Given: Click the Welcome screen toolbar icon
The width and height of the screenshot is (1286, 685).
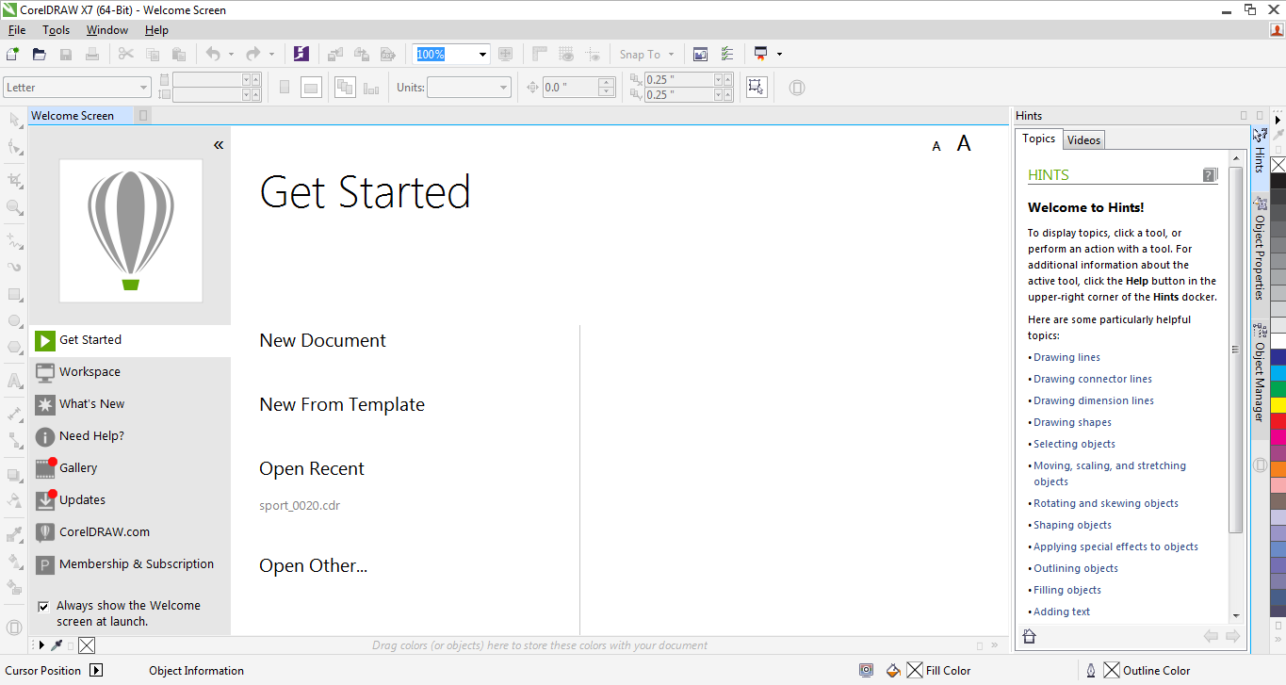Looking at the screenshot, I should [x=700, y=54].
